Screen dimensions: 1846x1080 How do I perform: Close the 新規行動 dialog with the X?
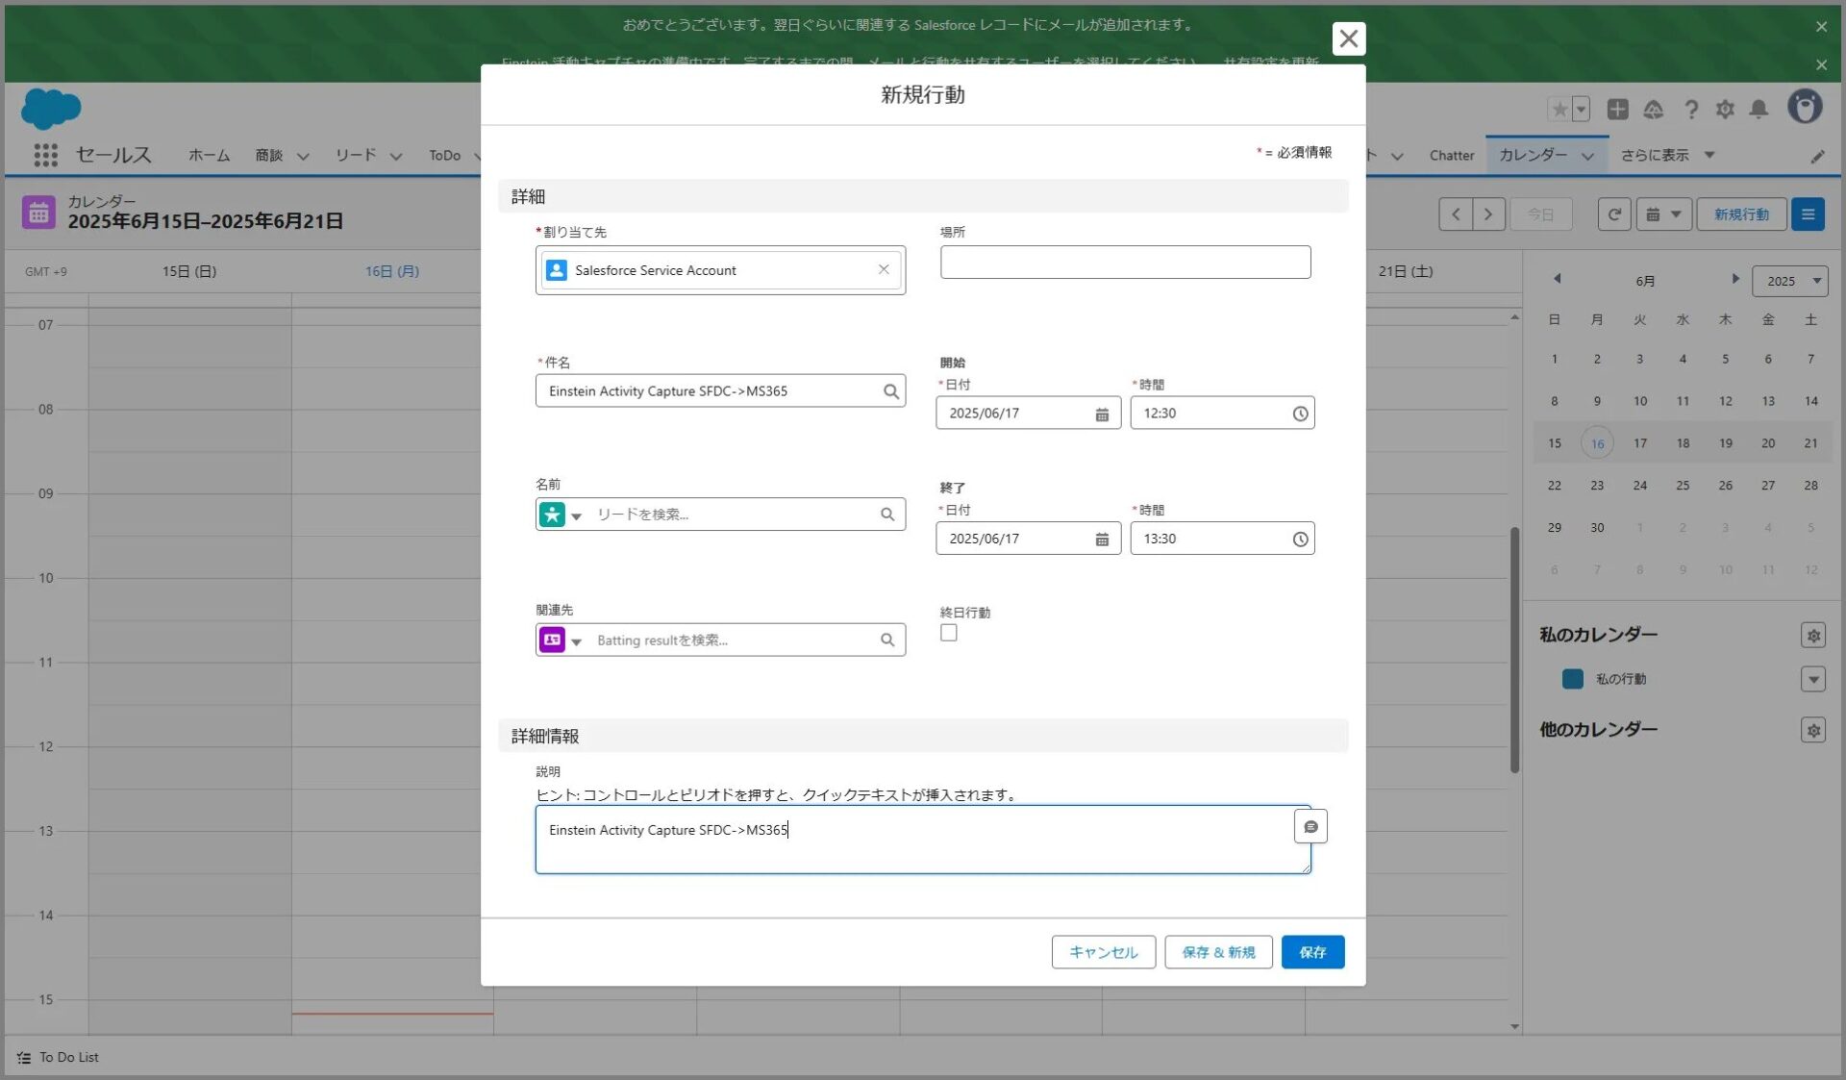1348,38
